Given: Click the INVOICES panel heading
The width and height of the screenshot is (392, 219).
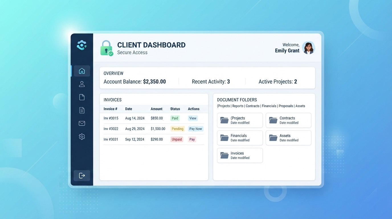Looking at the screenshot, I should [113, 100].
